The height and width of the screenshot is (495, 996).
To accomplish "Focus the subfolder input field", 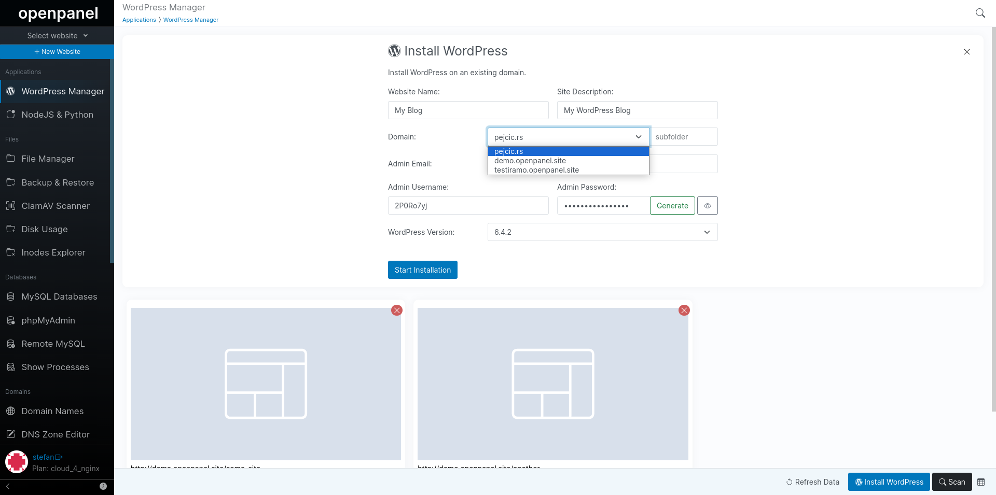I will 684,137.
